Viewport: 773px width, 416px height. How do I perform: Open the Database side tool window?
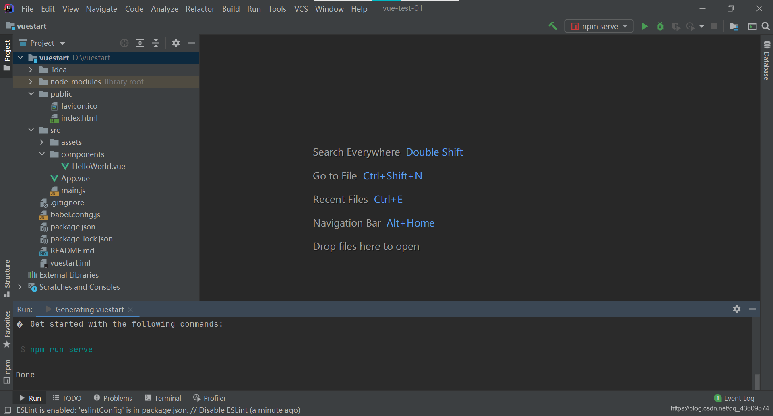pos(767,60)
